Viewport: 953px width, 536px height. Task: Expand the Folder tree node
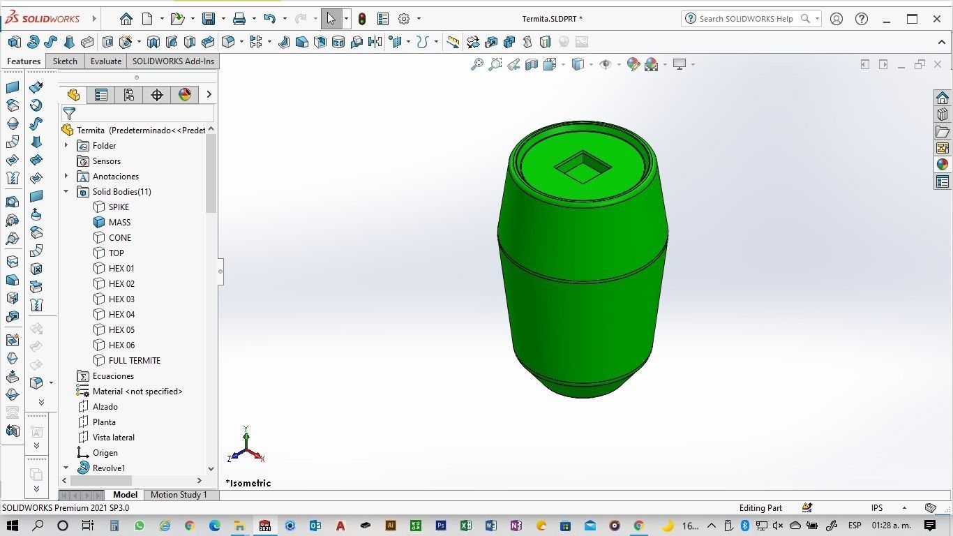pyautogui.click(x=66, y=146)
